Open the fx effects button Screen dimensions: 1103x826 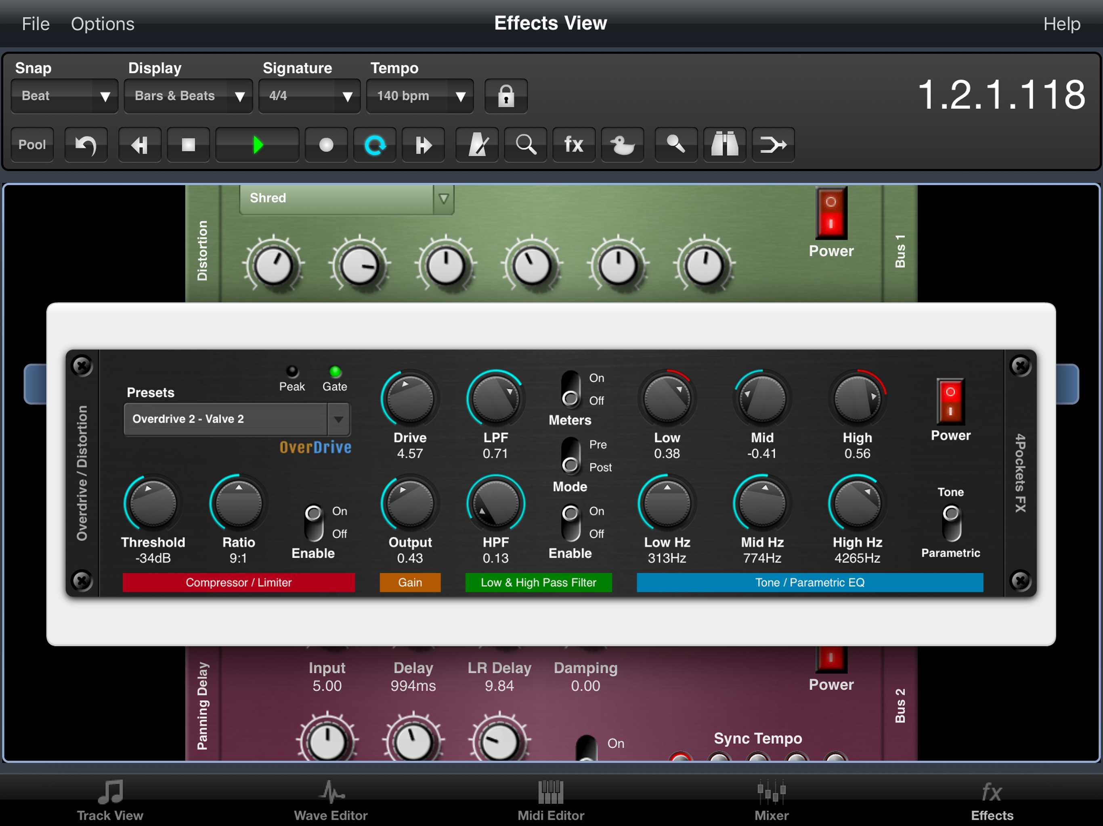(573, 145)
